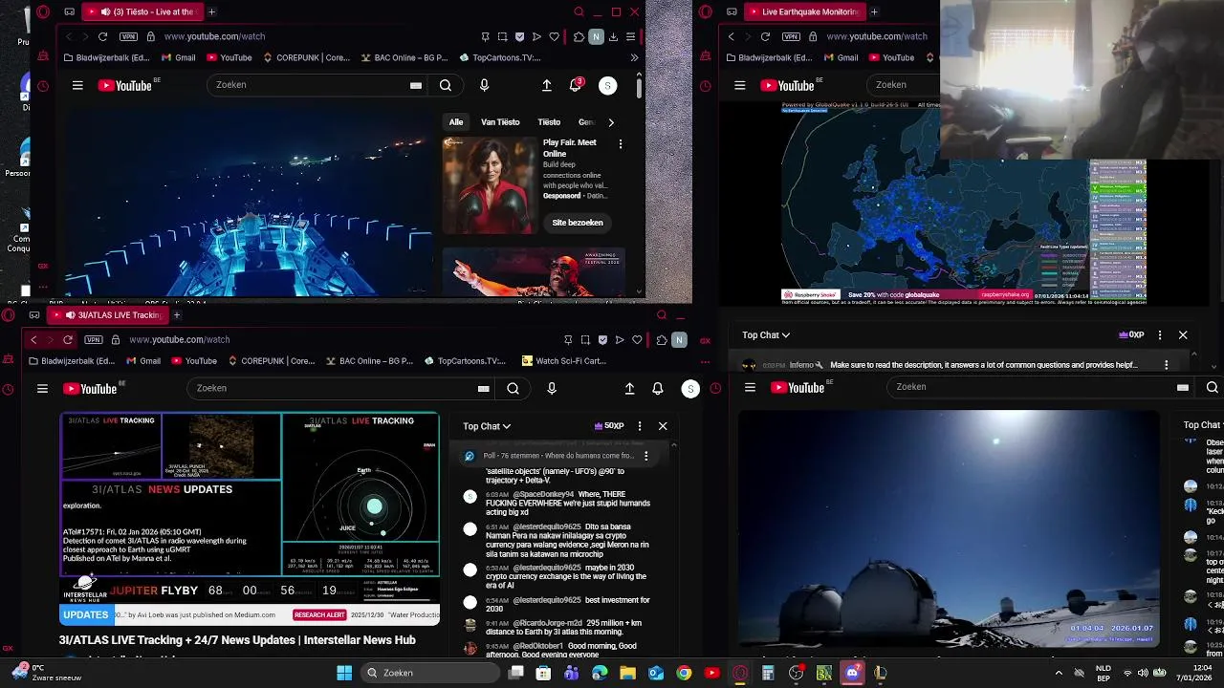Open chat options menu beside 0XP
Viewport: 1224px width, 688px height.
1160,335
